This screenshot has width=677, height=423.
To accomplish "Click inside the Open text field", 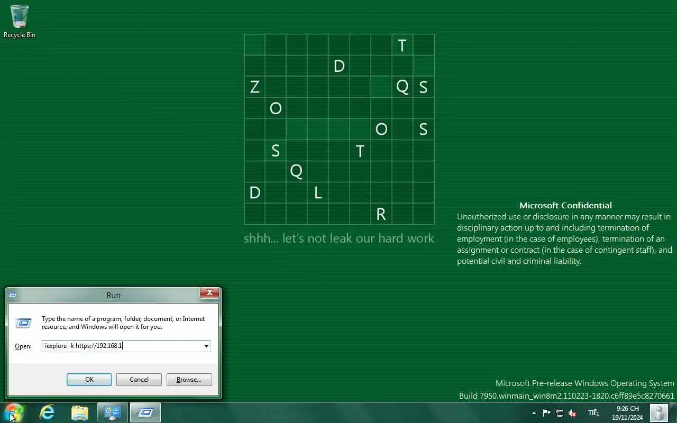I will 122,346.
